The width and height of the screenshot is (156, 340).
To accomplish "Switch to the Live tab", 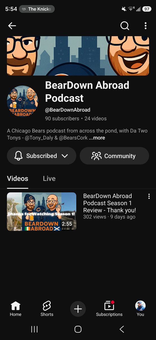I will click(49, 178).
